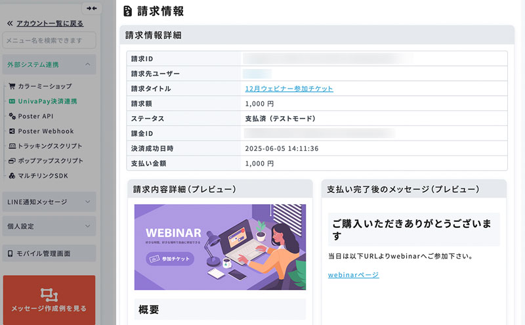The height and width of the screenshot is (325, 525).
Task: Open the モバイル管理画面 menu item
Action: 49,253
